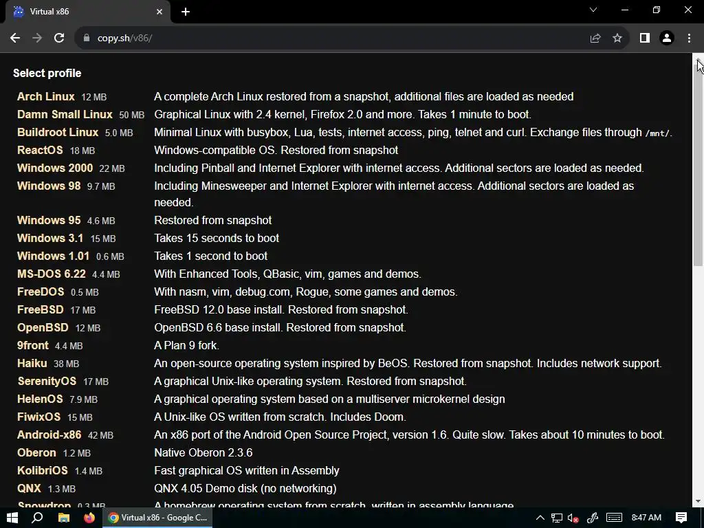This screenshot has height=528, width=704.
Task: Share this page via share icon
Action: point(595,38)
